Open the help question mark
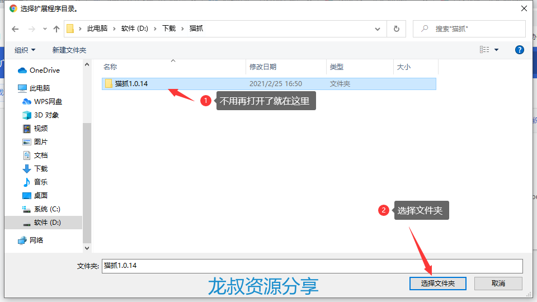The height and width of the screenshot is (302, 537). 519,50
